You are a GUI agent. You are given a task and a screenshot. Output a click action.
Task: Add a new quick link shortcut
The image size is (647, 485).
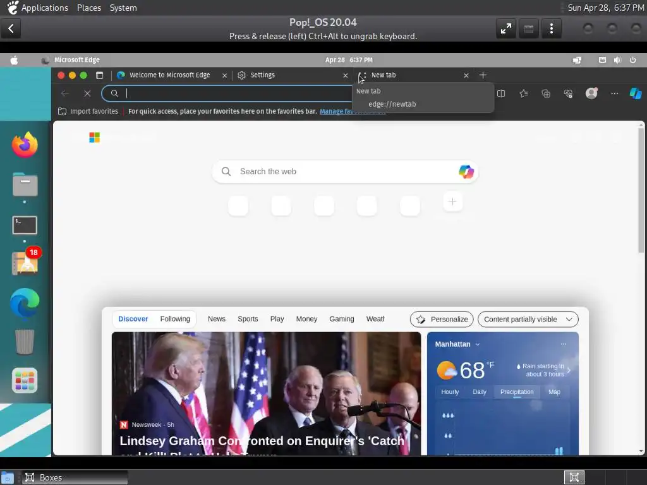click(452, 201)
